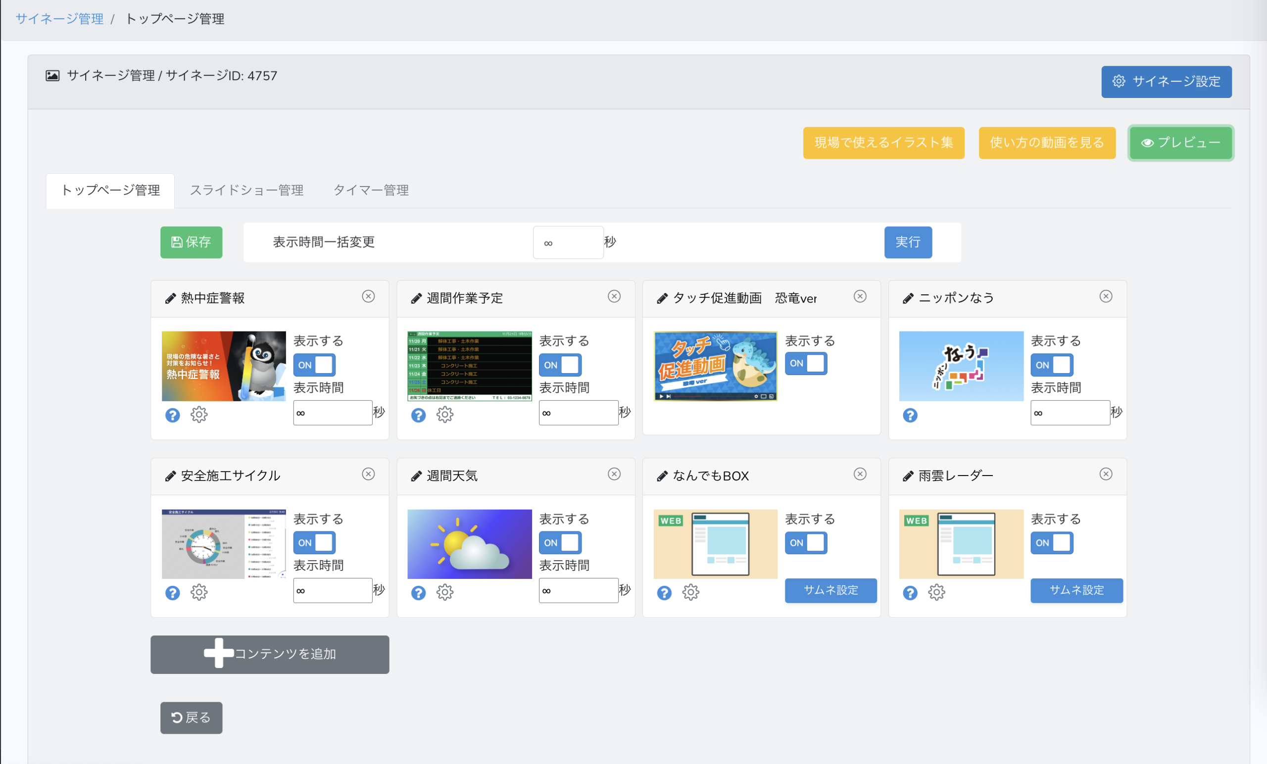Open サムネ設定 for なんでもBOX
This screenshot has height=764, width=1267.
(830, 590)
